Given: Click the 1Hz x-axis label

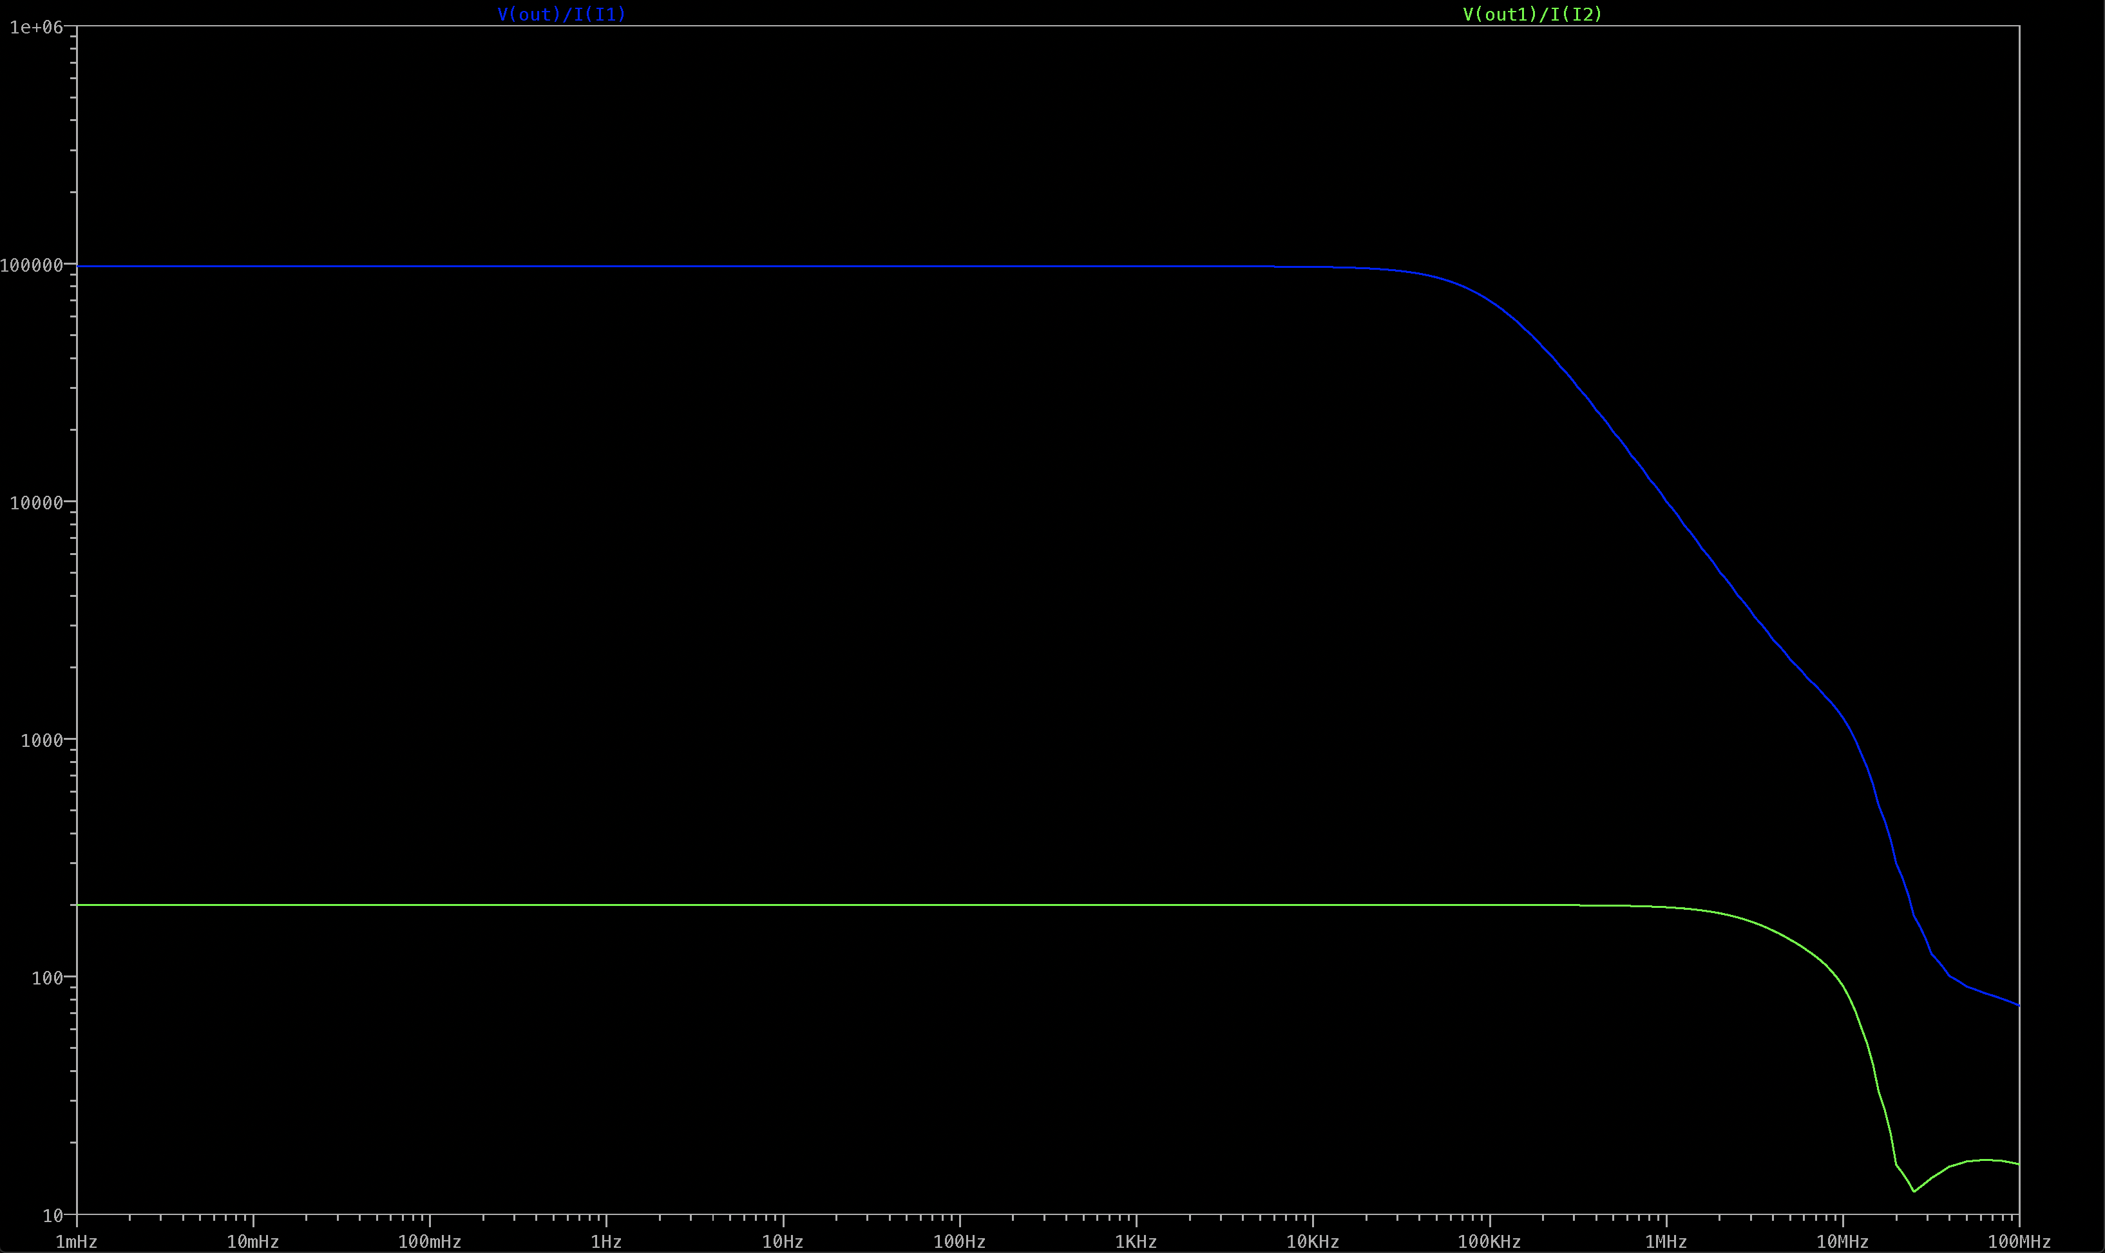Looking at the screenshot, I should pos(607,1242).
